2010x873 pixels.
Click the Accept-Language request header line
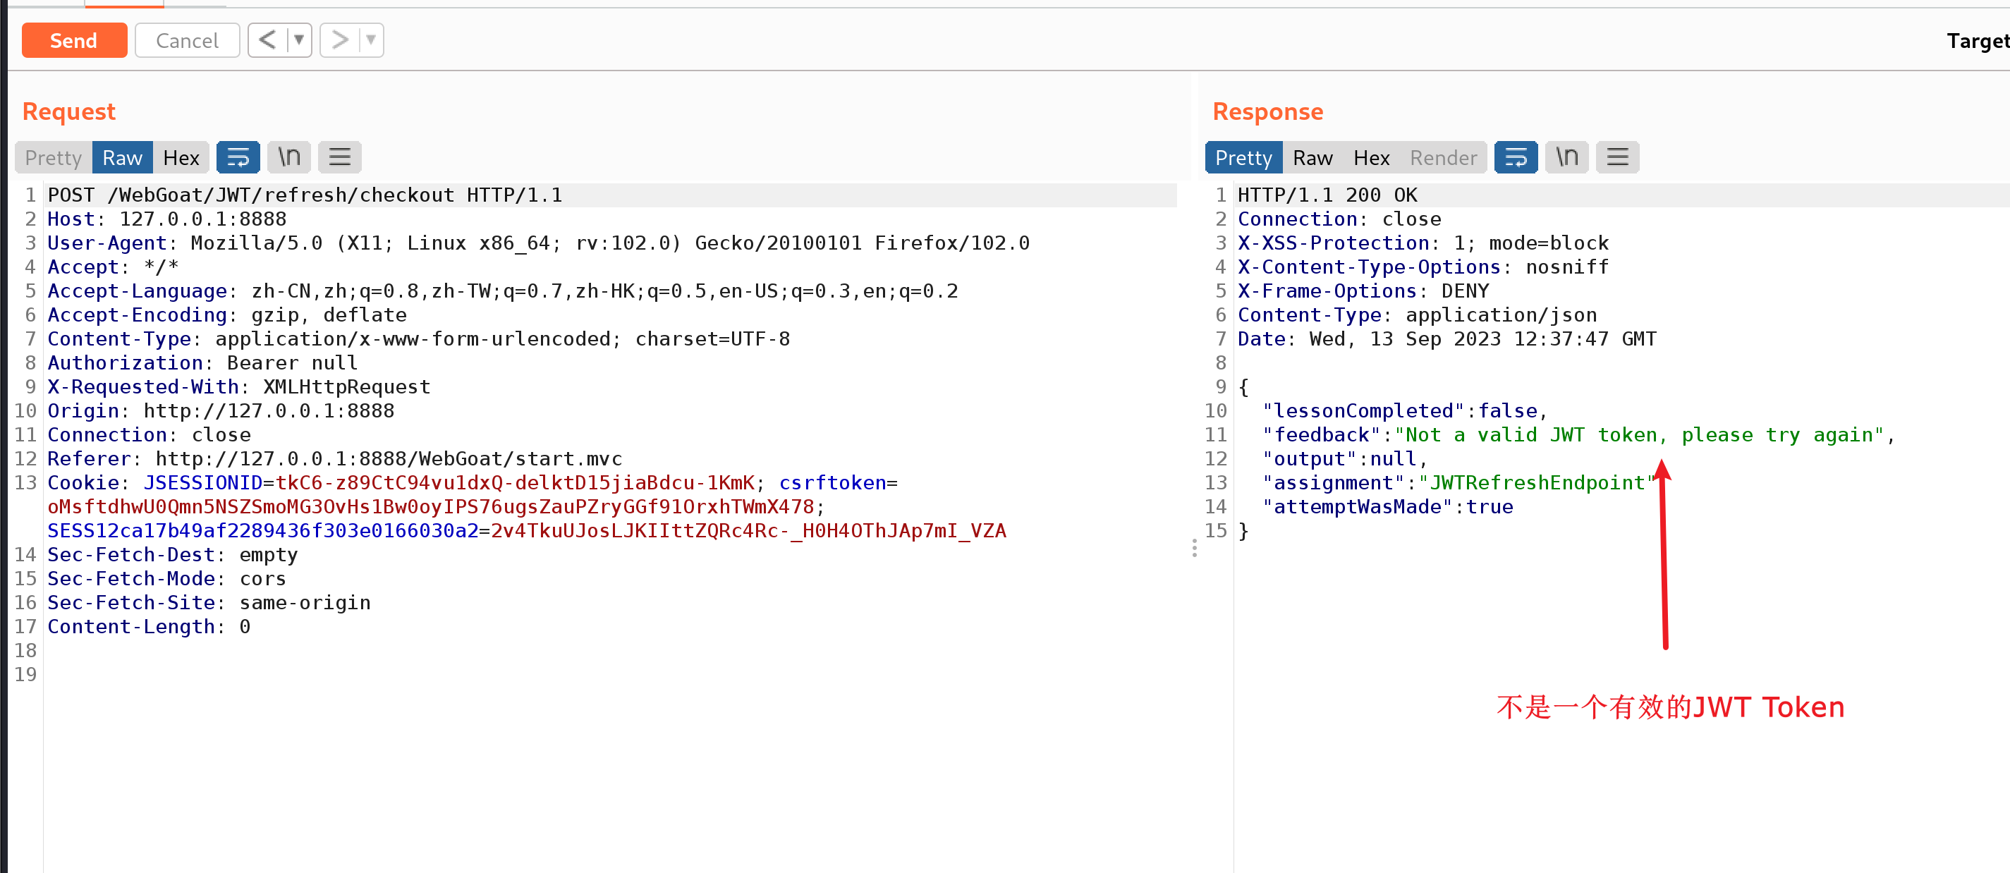pyautogui.click(x=502, y=291)
